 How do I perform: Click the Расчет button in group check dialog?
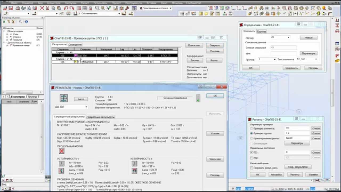[195, 61]
